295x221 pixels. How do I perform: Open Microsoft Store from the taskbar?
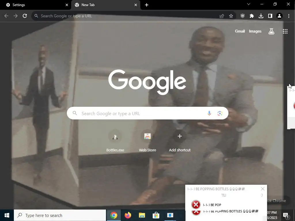pyautogui.click(x=156, y=215)
